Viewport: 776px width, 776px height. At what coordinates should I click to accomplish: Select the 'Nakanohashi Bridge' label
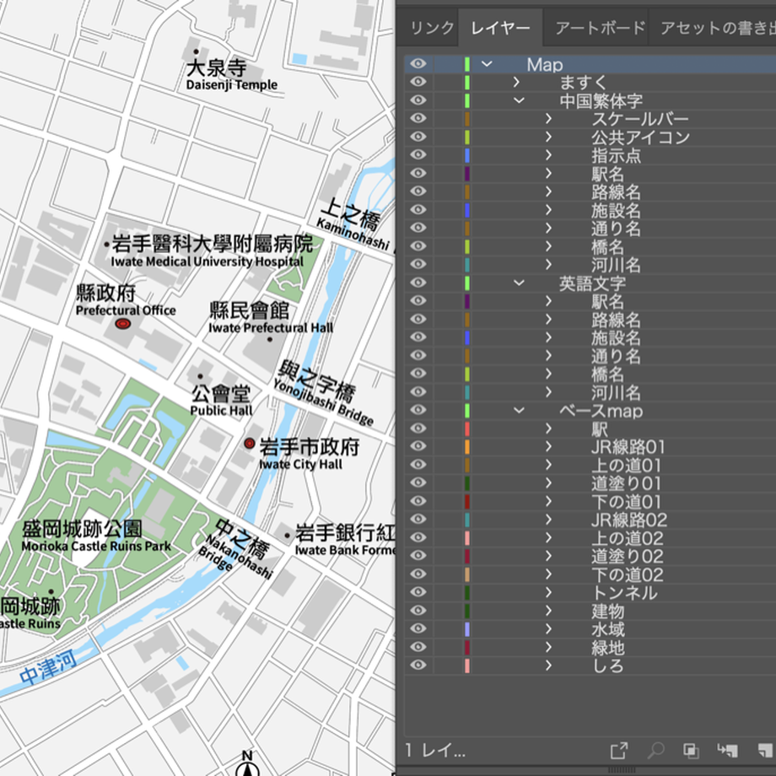[234, 558]
